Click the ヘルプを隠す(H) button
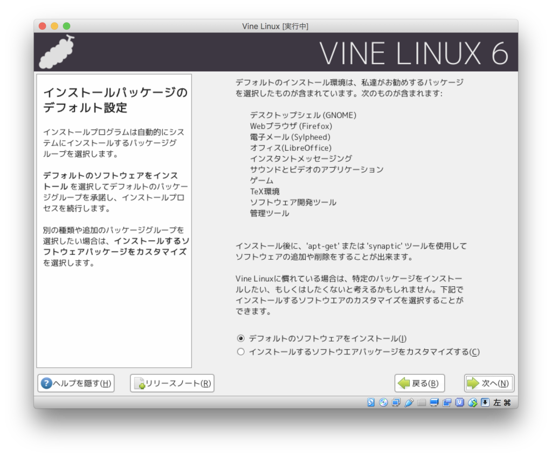Viewport: 552px width, 457px height. pyautogui.click(x=76, y=383)
